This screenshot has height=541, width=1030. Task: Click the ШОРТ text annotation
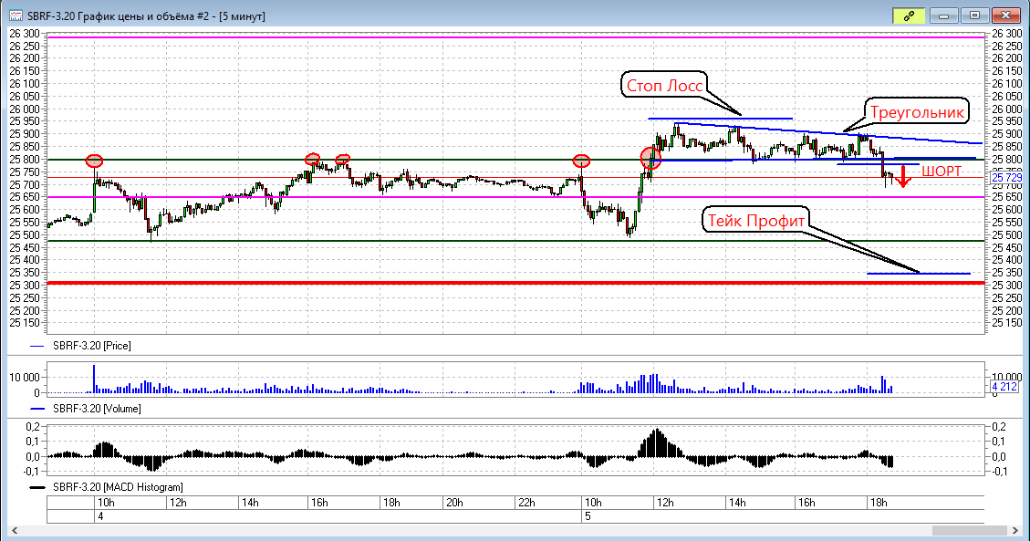tap(942, 172)
